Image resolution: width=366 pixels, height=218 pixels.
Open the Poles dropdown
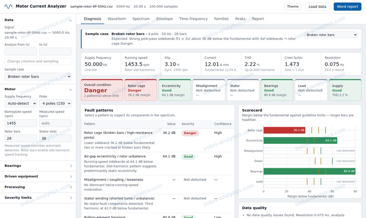coord(55,104)
